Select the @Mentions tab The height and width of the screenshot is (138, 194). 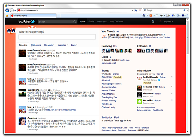pyautogui.click(x=36, y=45)
